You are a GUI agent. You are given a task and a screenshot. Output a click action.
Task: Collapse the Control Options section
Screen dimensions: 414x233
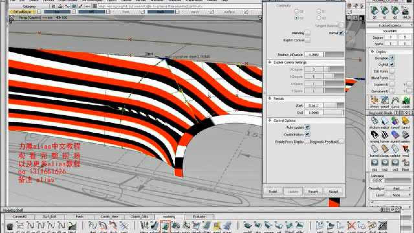tap(270, 120)
